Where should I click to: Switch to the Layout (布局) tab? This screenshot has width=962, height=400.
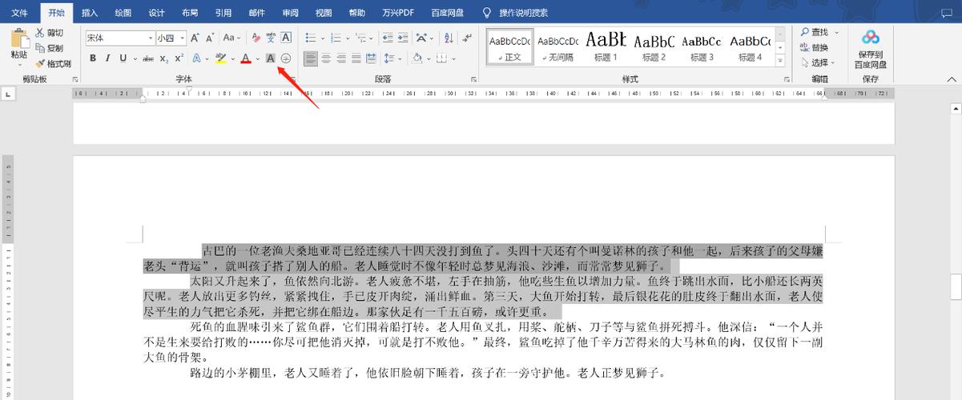(190, 13)
